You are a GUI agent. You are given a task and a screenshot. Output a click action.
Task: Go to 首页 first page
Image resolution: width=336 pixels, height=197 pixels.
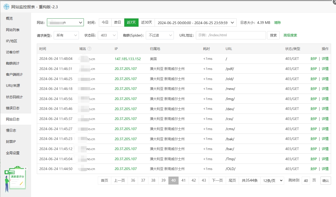point(105,180)
